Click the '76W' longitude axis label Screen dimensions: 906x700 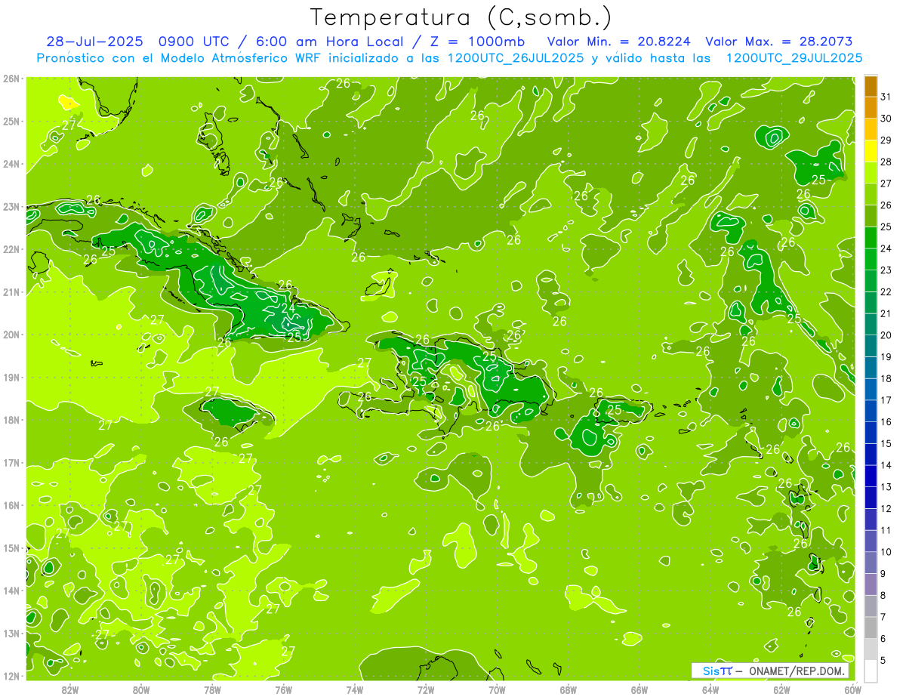(x=284, y=689)
